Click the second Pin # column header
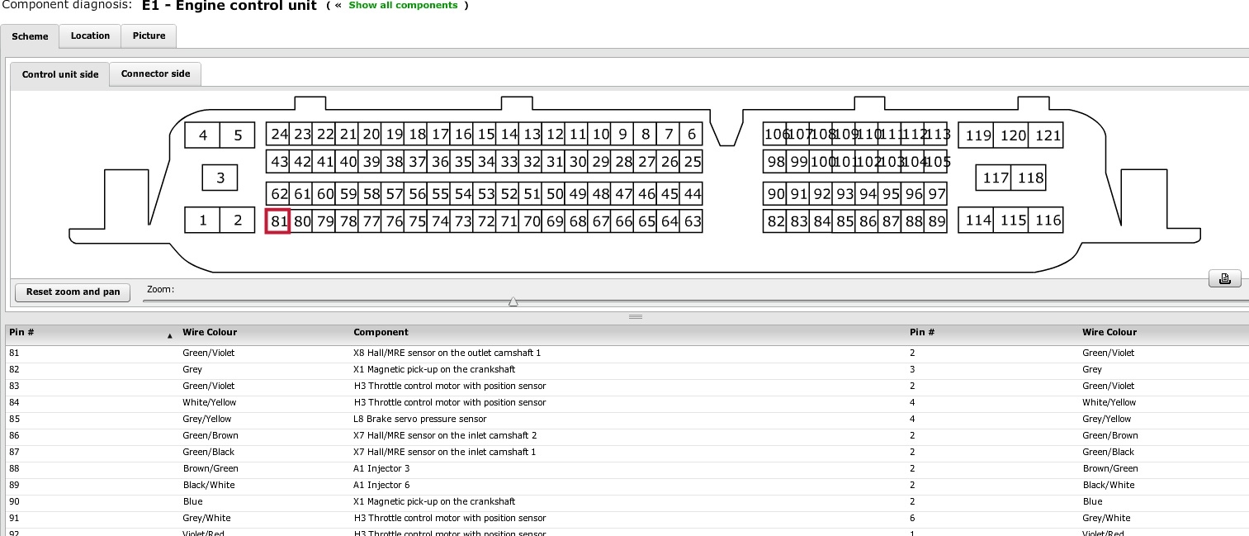The width and height of the screenshot is (1249, 536). (991, 332)
